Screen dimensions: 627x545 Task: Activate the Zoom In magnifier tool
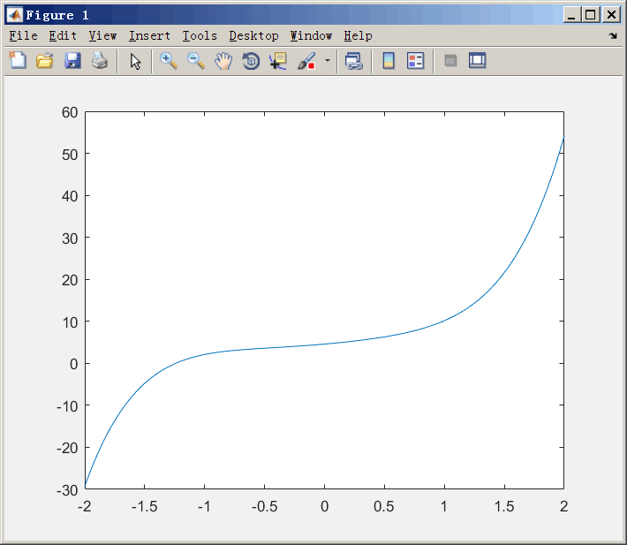click(169, 61)
